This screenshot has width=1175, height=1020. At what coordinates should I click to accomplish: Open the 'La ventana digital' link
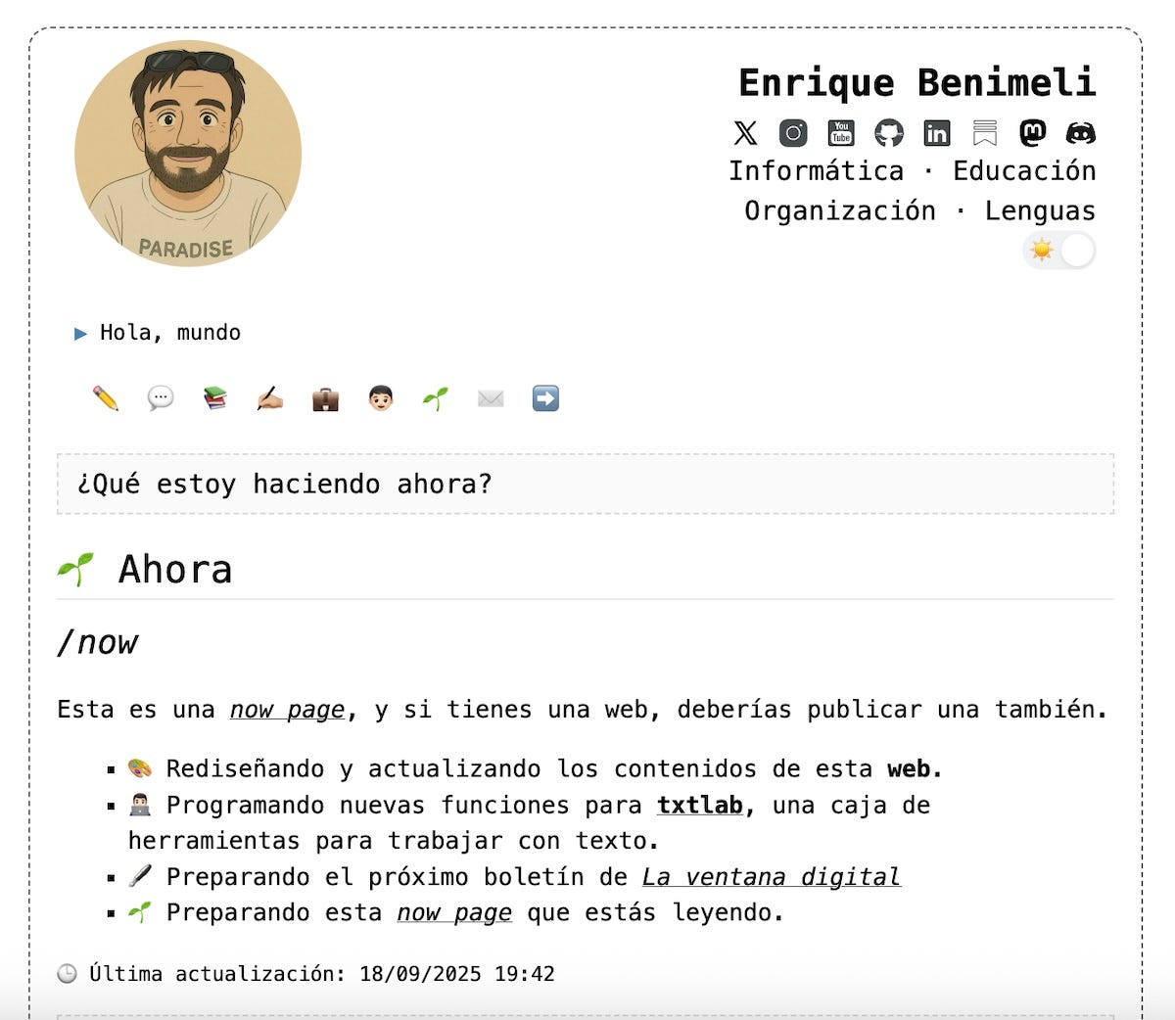click(x=772, y=876)
